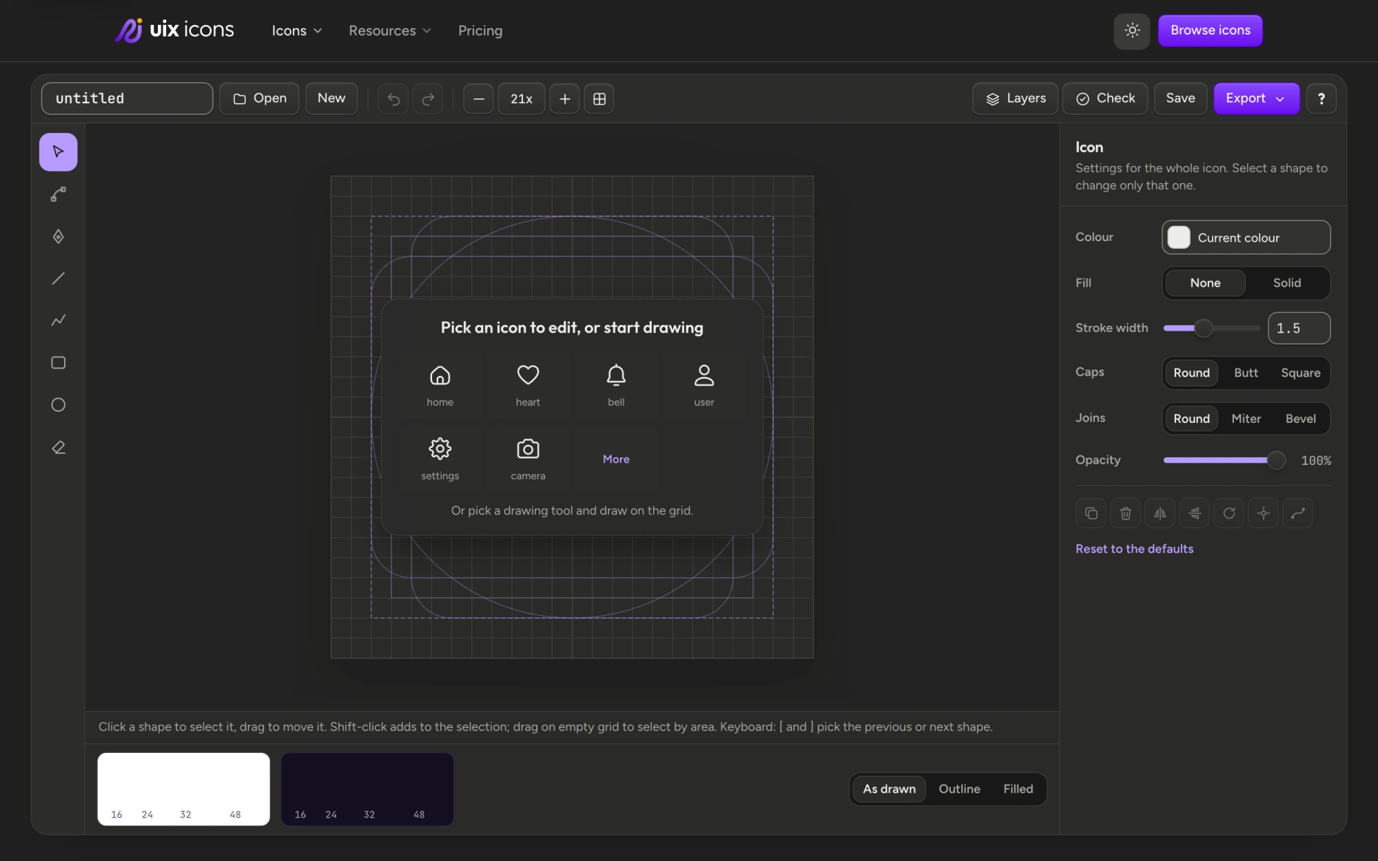Go to the uix icons logo home
Screen dimensions: 1378x861
174,30
